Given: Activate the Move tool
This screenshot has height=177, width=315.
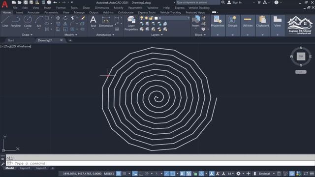Looking at the screenshot, I should [x=58, y=18].
